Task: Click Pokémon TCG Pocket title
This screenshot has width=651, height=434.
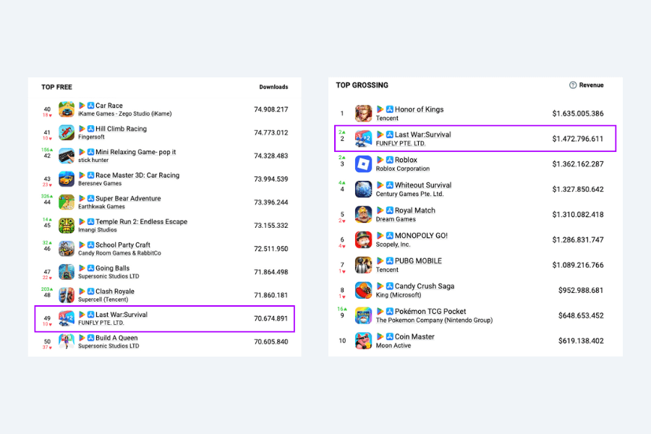Action: 430,312
